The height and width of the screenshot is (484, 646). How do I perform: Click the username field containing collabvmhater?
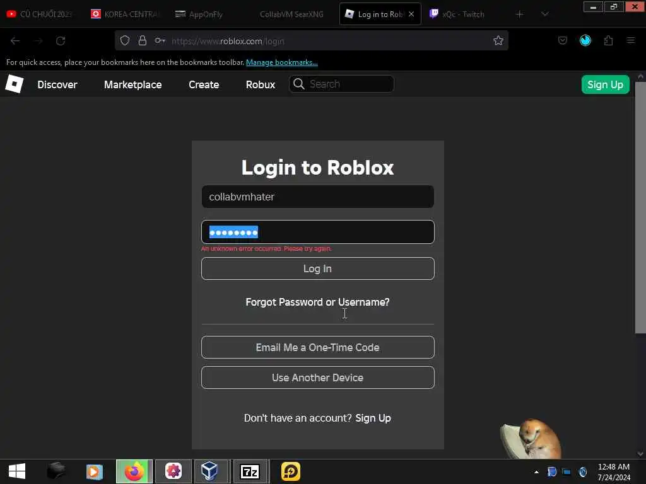[x=318, y=197]
